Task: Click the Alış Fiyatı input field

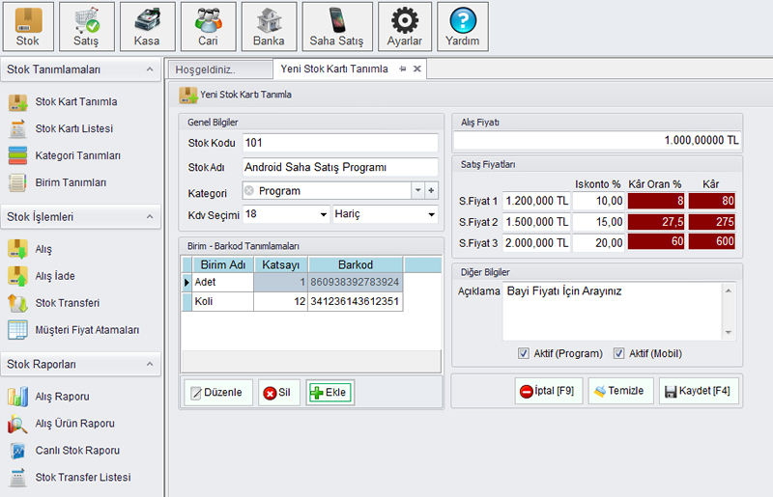Action: coord(597,141)
